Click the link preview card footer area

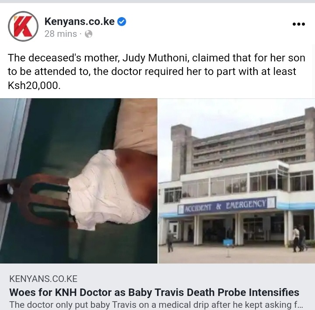click(x=157, y=287)
